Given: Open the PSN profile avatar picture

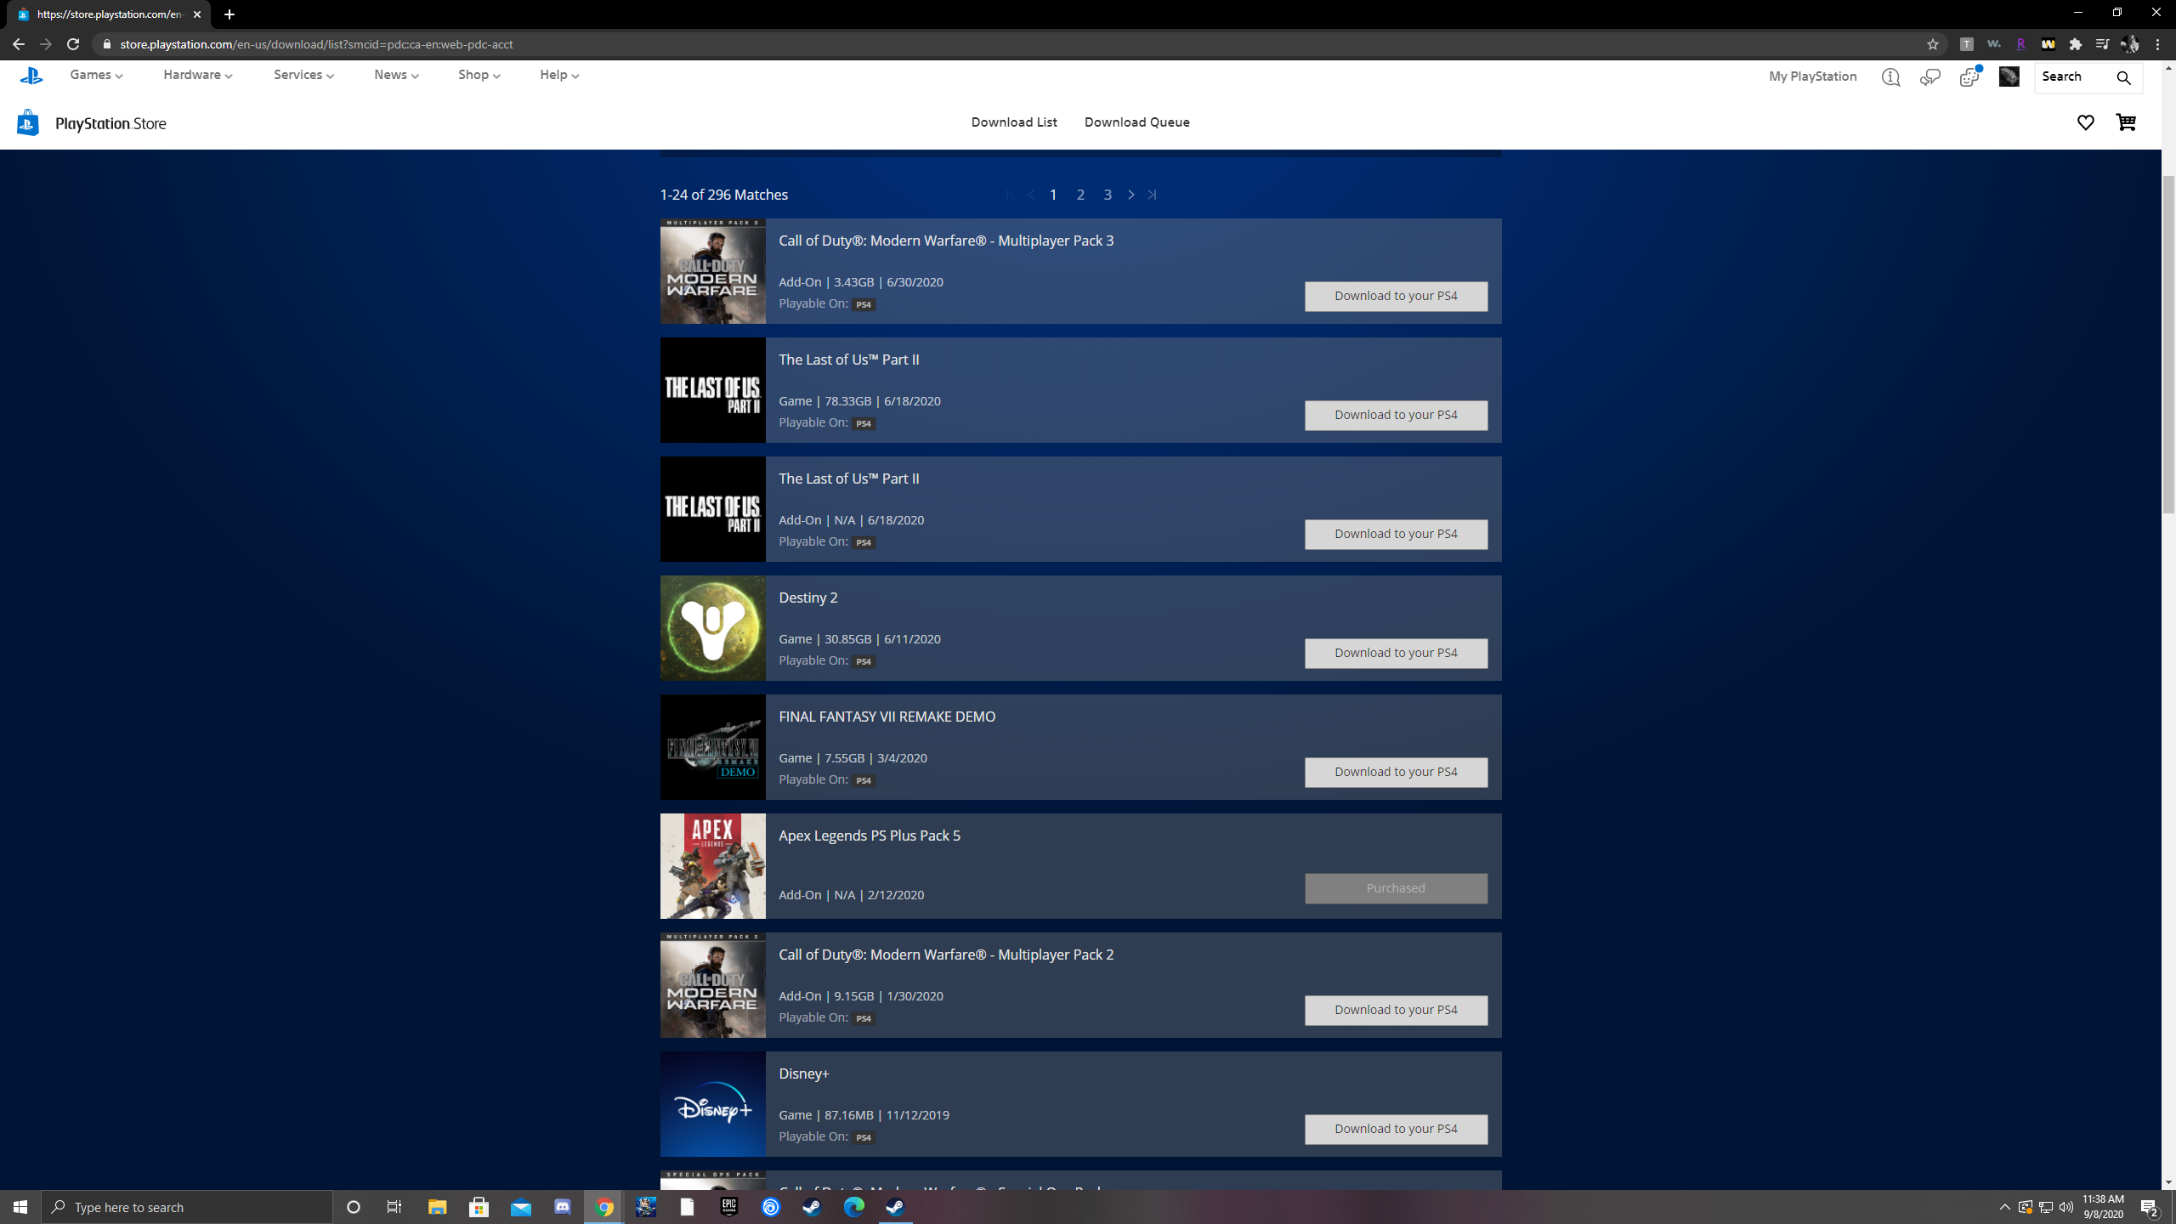Looking at the screenshot, I should coord(2009,76).
